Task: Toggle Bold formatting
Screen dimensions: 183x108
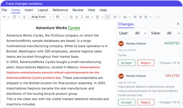Action: 71,17
